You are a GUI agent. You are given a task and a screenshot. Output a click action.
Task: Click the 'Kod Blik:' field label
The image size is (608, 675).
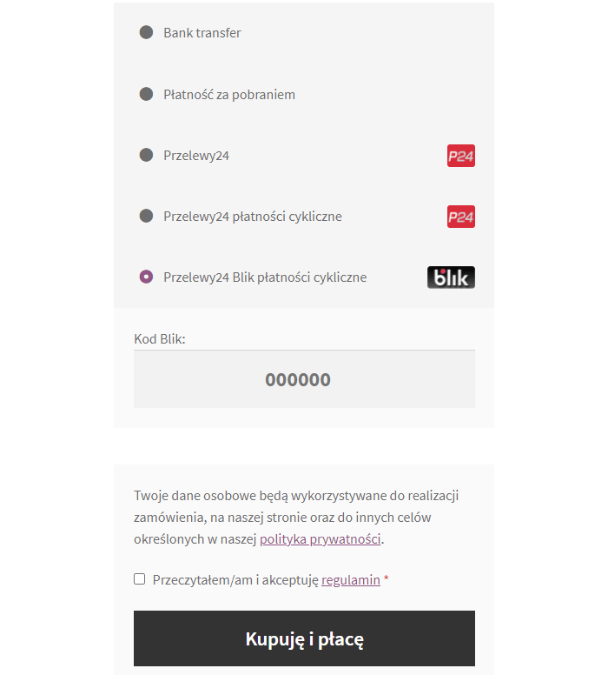(x=160, y=338)
